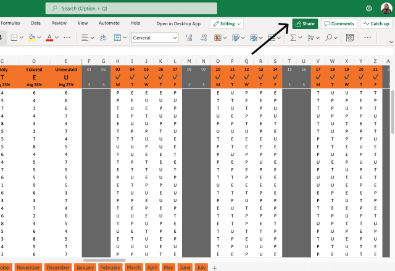Image resolution: width=395 pixels, height=271 pixels.
Task: Switch to the June sheet tab
Action: pyautogui.click(x=185, y=267)
